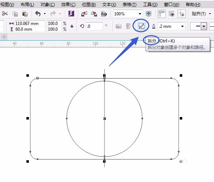Click the horizontal scale percent field
This screenshot has width=214, height=182.
pyautogui.click(x=54, y=24)
